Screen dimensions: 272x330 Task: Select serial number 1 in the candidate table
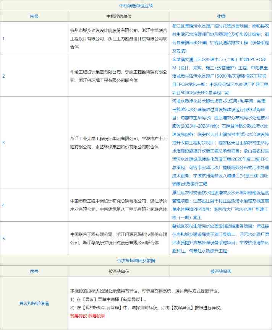pos(3,38)
